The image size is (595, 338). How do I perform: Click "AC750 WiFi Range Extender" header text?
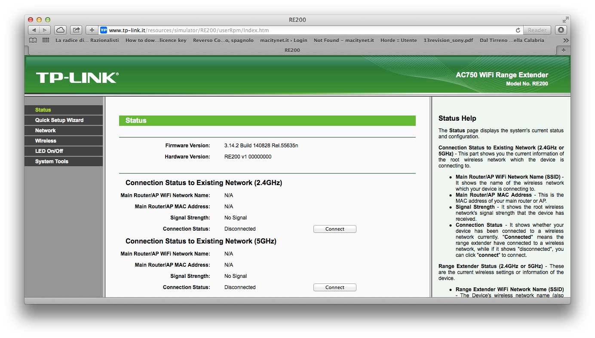point(502,75)
